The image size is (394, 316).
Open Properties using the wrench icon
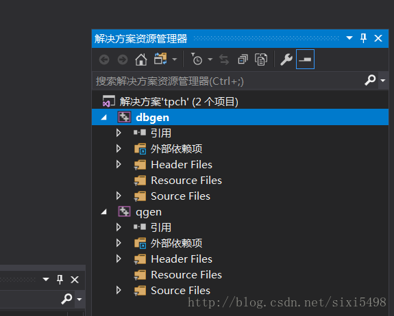[286, 60]
